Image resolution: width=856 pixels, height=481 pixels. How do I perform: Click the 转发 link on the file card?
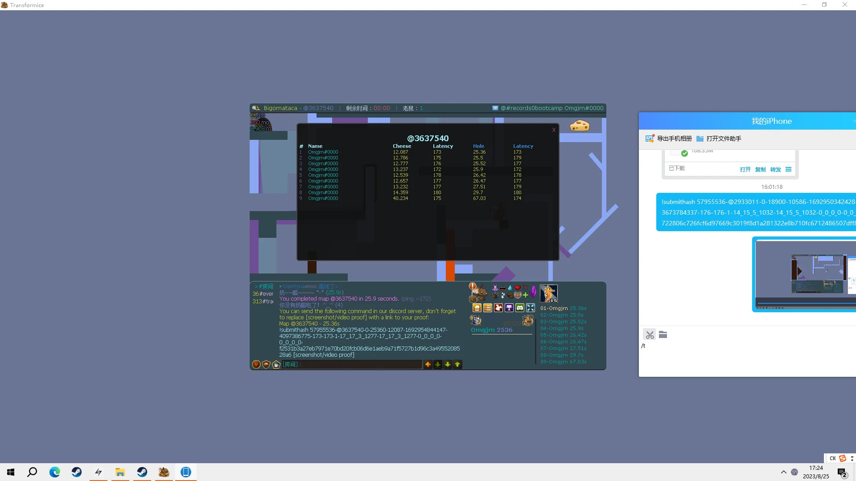775,170
